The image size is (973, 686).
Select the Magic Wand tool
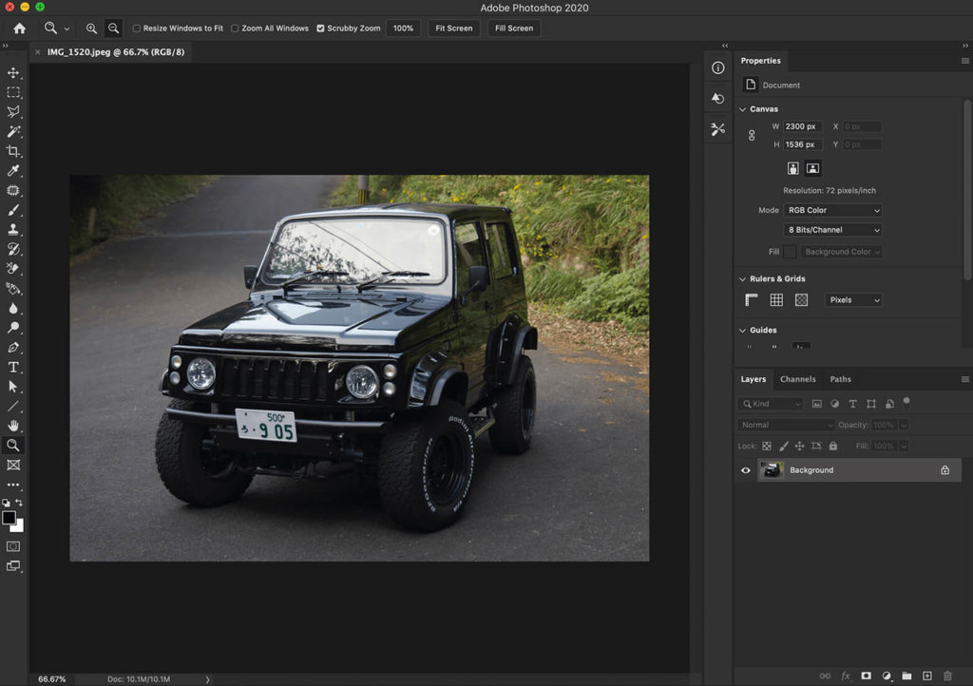click(x=13, y=131)
